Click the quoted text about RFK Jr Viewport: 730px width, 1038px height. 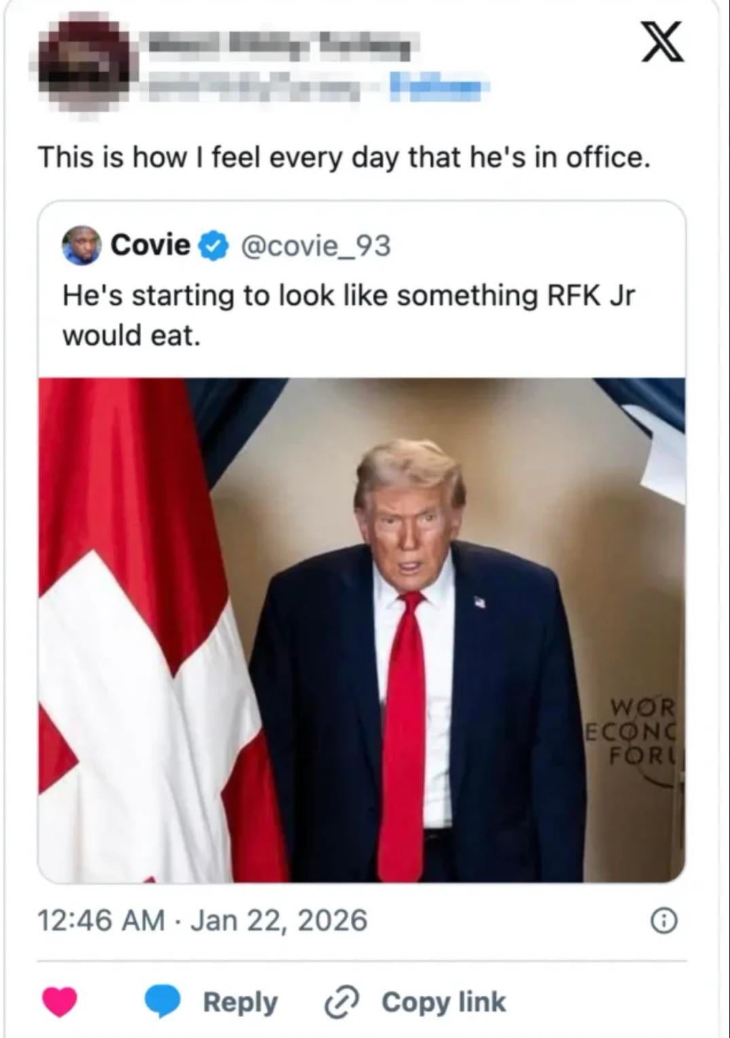click(348, 315)
